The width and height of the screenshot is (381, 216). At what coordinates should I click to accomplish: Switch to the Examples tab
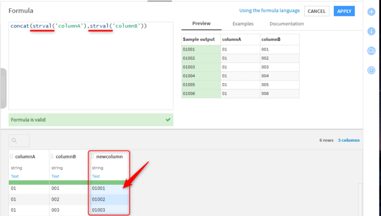243,24
